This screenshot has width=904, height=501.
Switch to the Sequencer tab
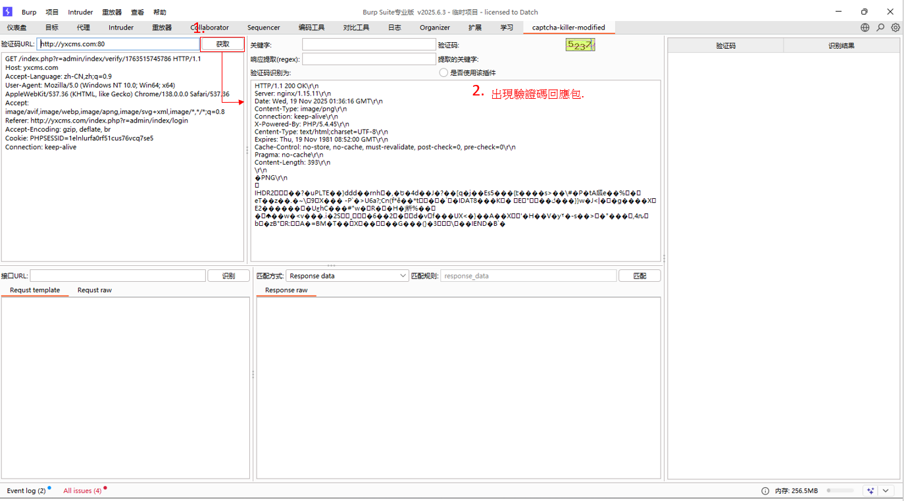pos(264,28)
